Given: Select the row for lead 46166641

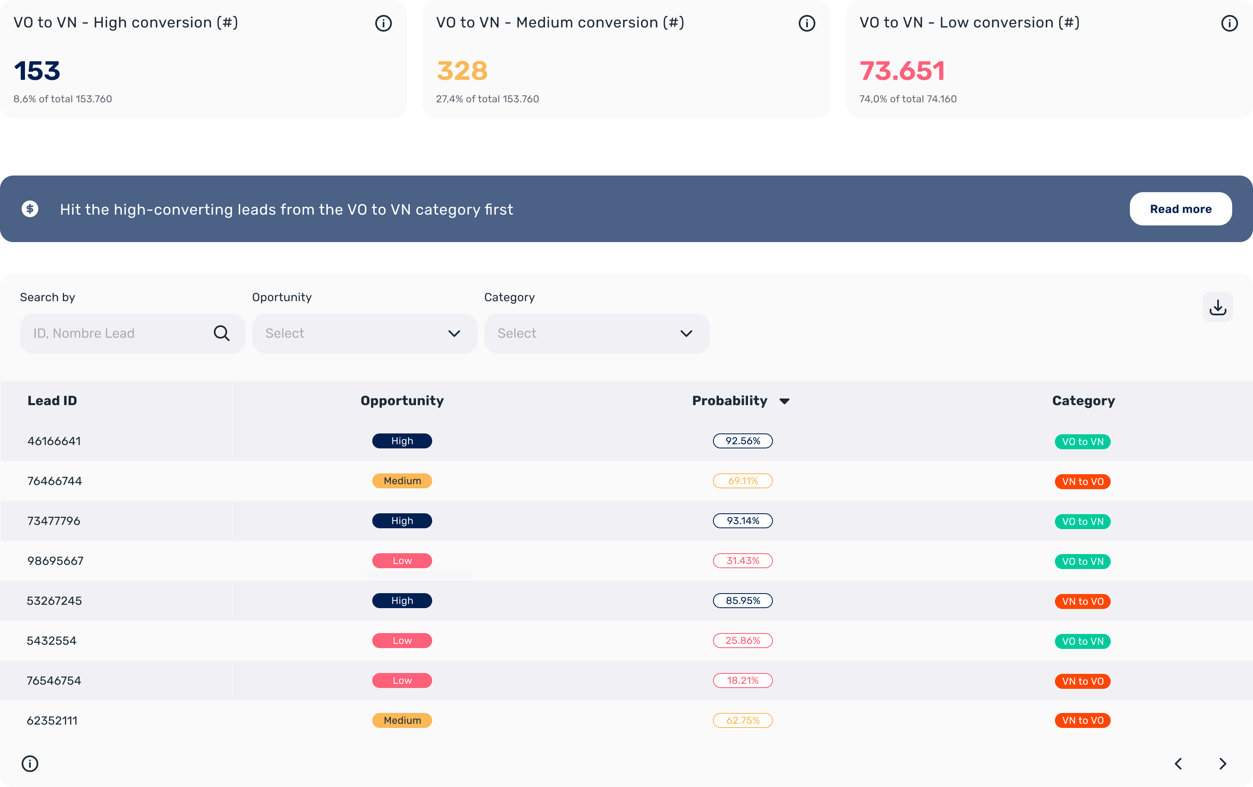Looking at the screenshot, I should (54, 441).
